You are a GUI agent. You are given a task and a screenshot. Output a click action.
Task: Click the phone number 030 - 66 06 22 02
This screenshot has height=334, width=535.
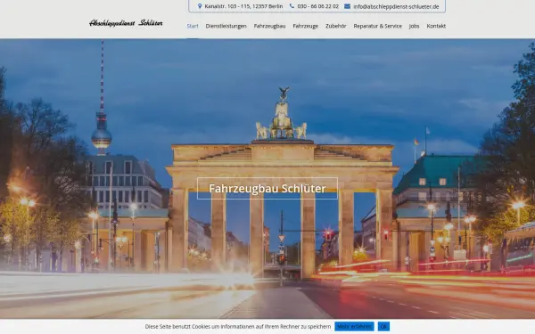(x=318, y=6)
